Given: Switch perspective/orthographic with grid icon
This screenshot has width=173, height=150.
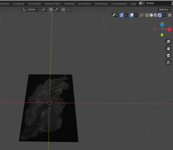Looking at the screenshot, I should [168, 62].
